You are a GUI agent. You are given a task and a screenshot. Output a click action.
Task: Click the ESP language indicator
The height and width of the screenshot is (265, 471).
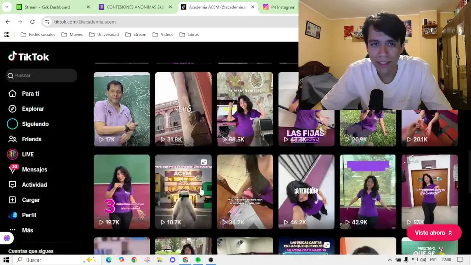pos(433,260)
